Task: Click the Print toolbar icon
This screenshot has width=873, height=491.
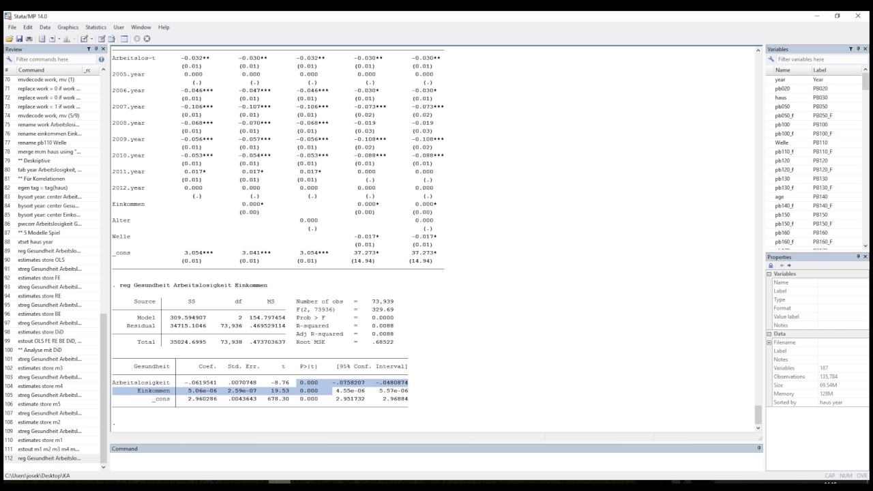Action: [x=29, y=39]
